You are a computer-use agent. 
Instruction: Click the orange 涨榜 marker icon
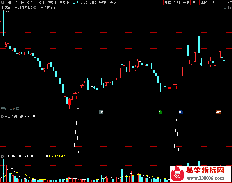(x=218, y=112)
